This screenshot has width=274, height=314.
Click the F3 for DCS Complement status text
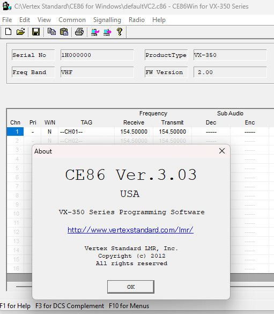tap(70, 306)
